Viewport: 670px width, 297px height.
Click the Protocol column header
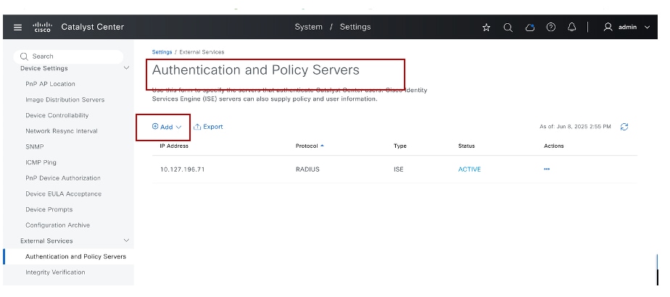tap(307, 146)
